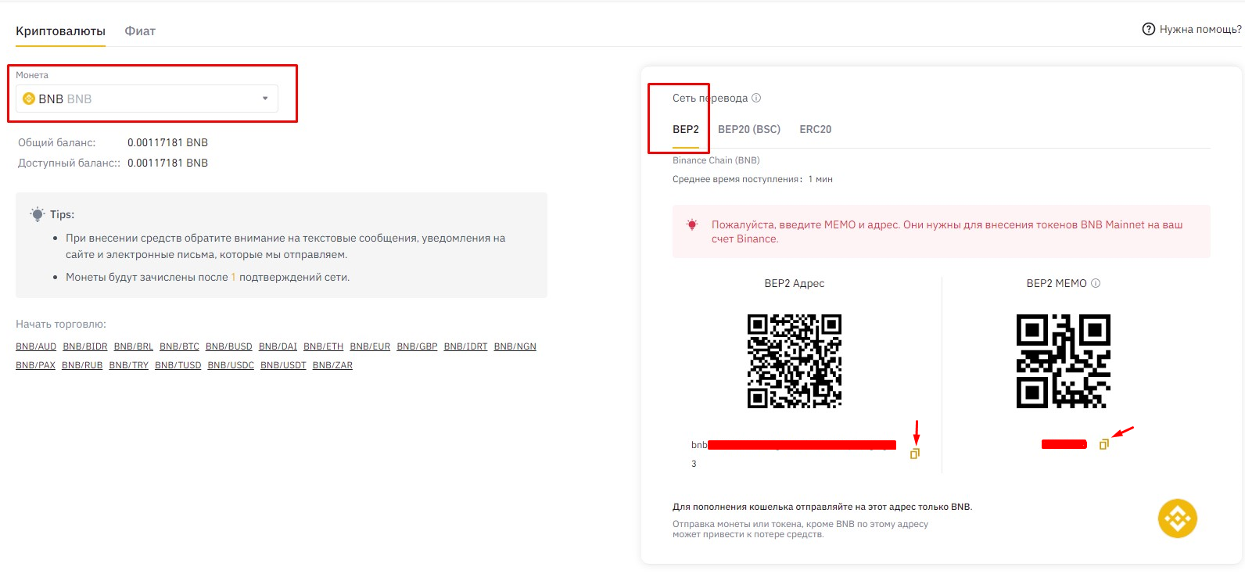Open the BNB/TUSD trading pair

pos(178,365)
